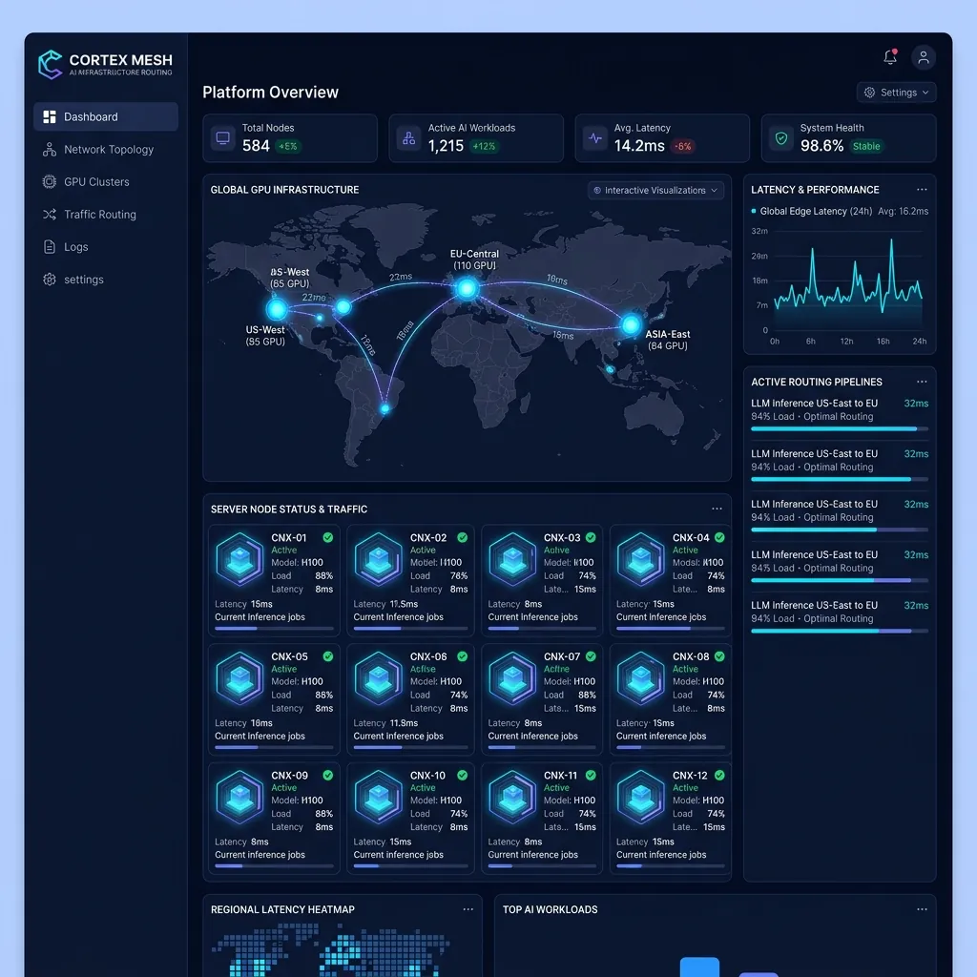Viewport: 977px width, 977px height.
Task: Click the CNX-09 hexagon node icon
Action: click(239, 798)
